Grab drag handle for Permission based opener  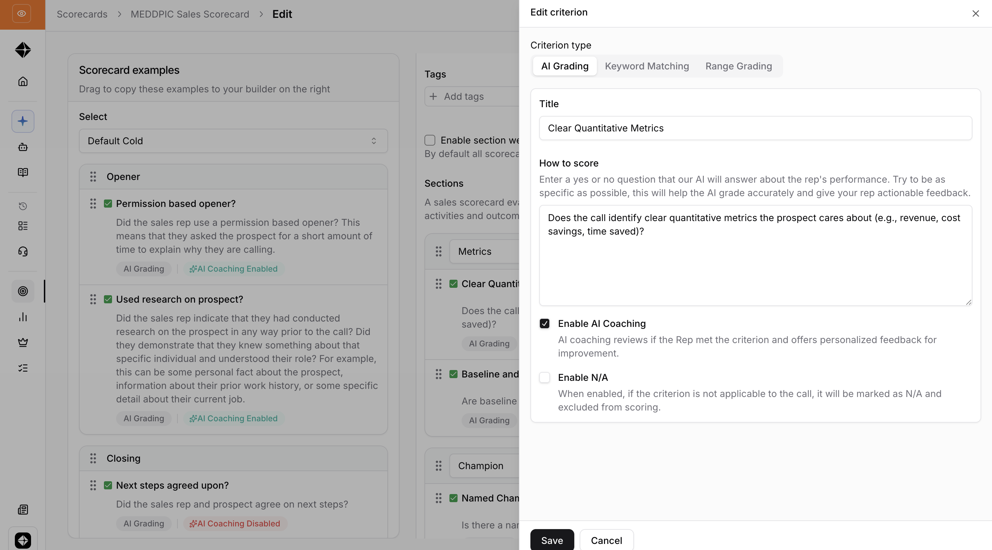coord(93,204)
